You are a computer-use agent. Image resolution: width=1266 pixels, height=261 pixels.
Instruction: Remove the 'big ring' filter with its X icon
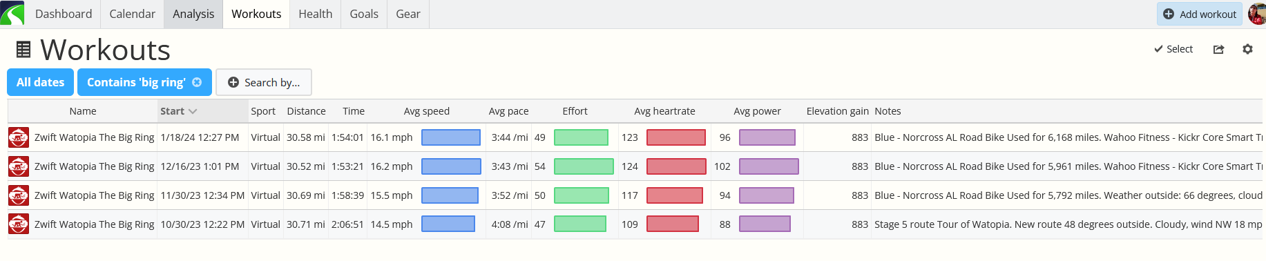197,82
